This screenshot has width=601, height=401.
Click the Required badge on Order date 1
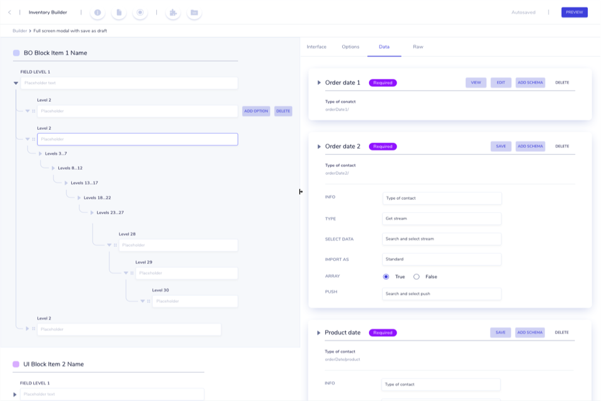[x=383, y=82]
